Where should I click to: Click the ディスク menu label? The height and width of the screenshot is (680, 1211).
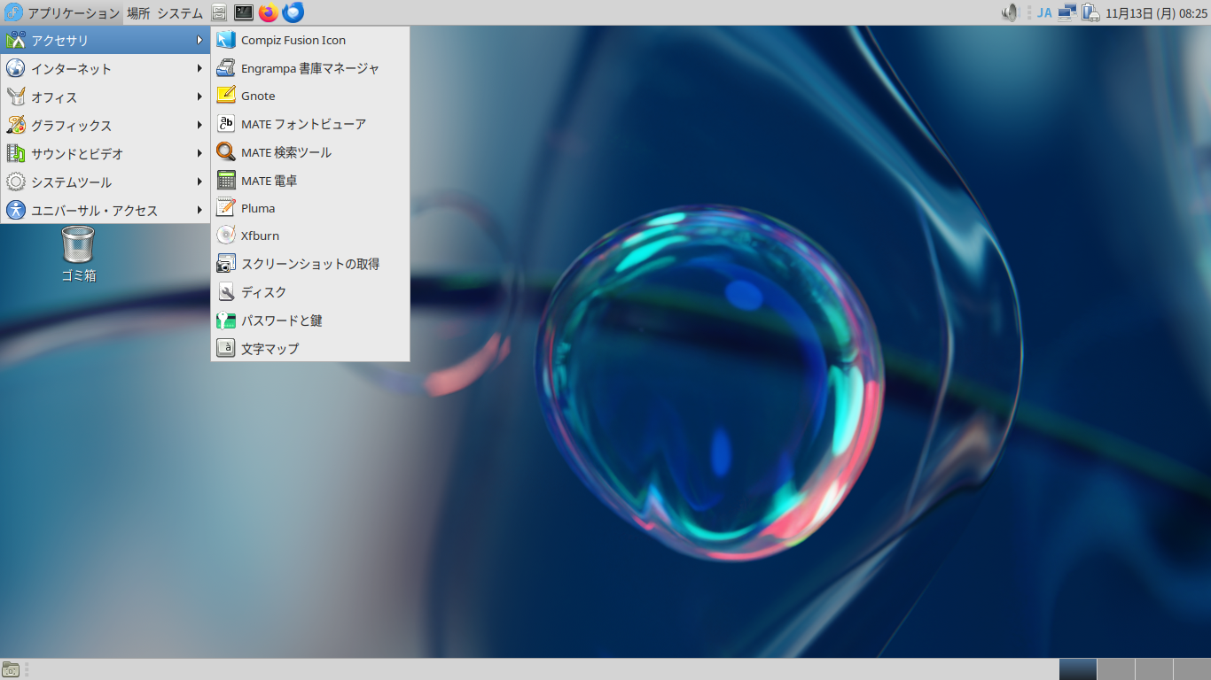click(x=264, y=292)
